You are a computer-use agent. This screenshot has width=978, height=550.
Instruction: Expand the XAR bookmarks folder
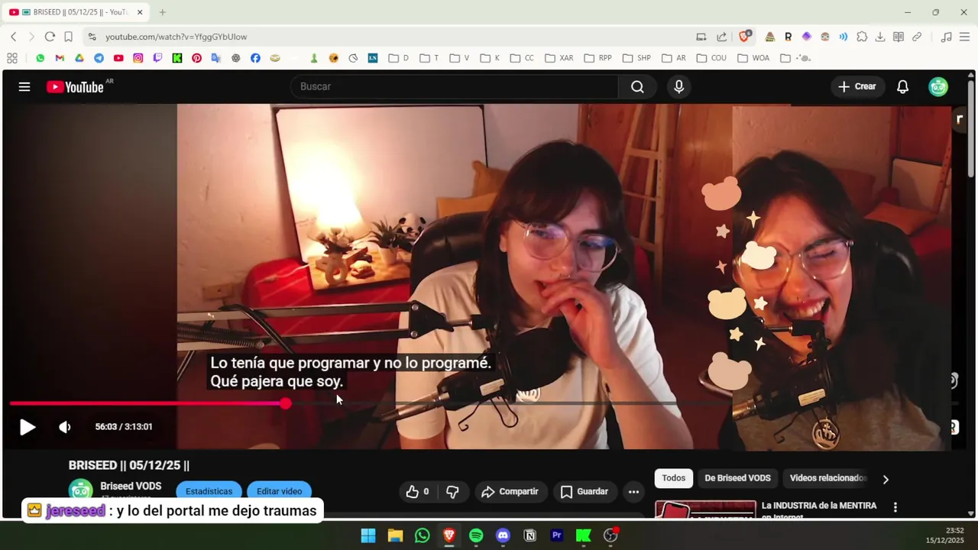[x=559, y=58]
